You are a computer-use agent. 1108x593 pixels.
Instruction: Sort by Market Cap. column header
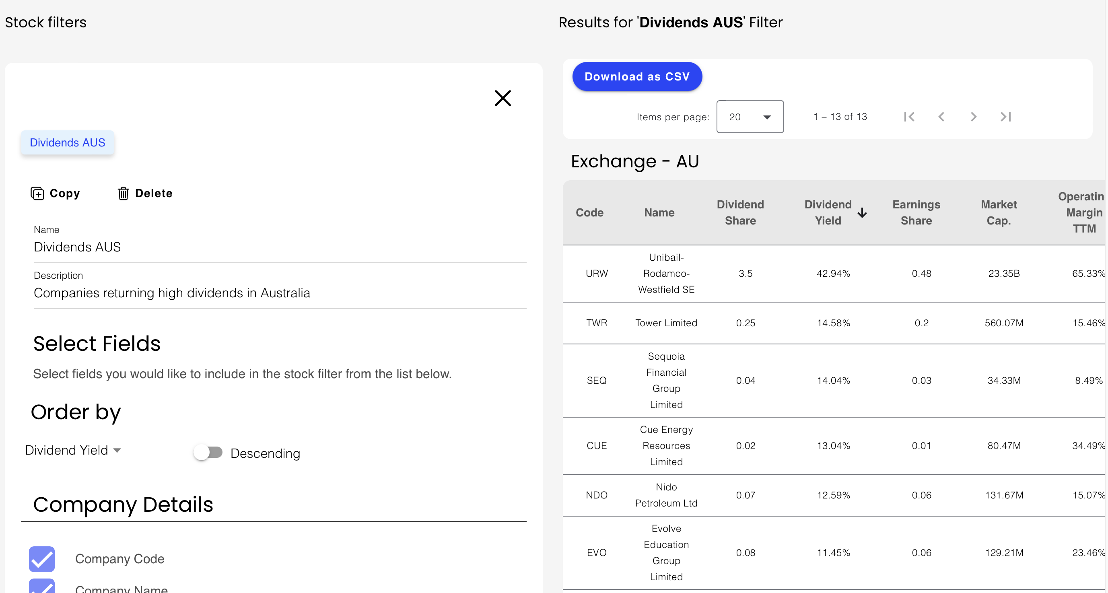998,212
